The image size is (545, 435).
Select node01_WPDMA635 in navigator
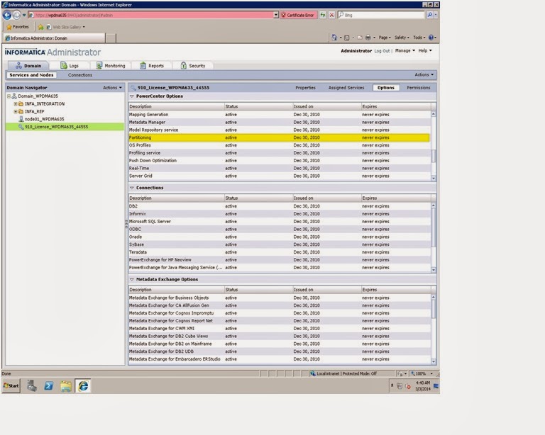click(x=44, y=119)
